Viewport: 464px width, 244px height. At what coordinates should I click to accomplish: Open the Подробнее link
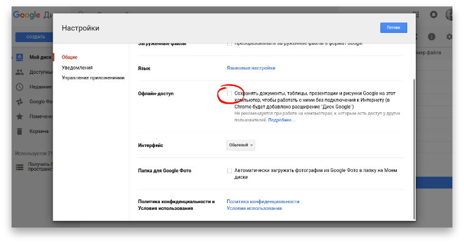tap(281, 120)
